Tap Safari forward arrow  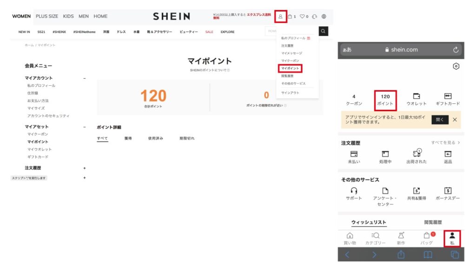pos(374,254)
